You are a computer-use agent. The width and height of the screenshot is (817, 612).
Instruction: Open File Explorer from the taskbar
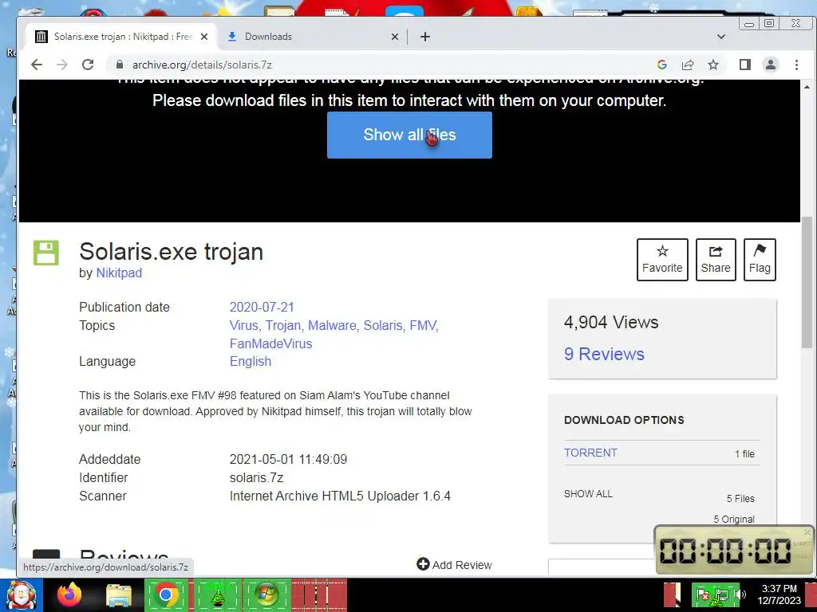pos(119,594)
